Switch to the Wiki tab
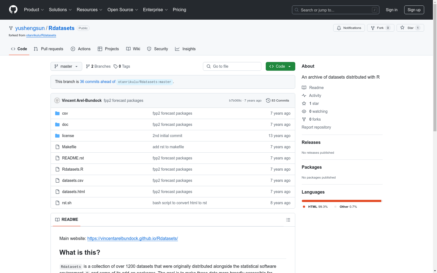Screen dimensions: 437x273 (x=133, y=49)
